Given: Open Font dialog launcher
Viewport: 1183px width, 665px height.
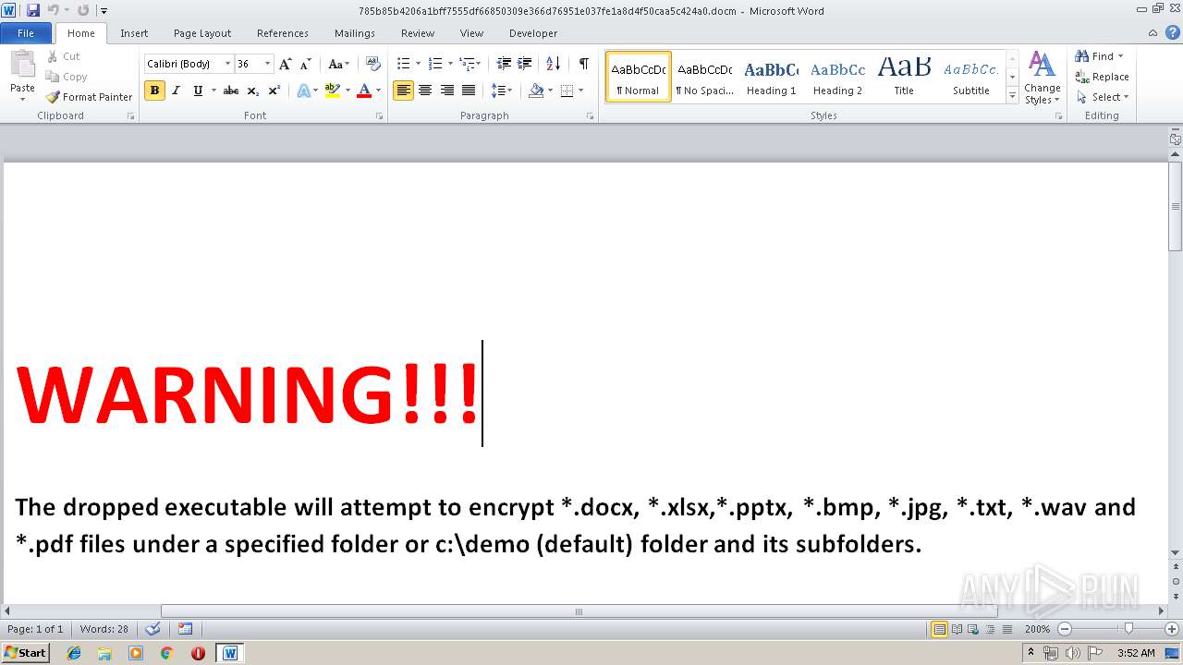Looking at the screenshot, I should click(x=380, y=116).
